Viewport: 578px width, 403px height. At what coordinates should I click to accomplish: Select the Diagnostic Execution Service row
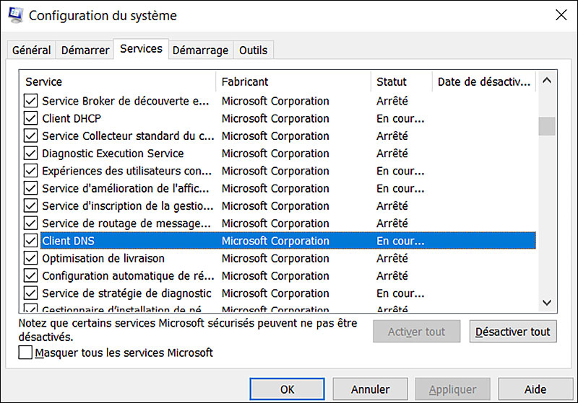280,154
